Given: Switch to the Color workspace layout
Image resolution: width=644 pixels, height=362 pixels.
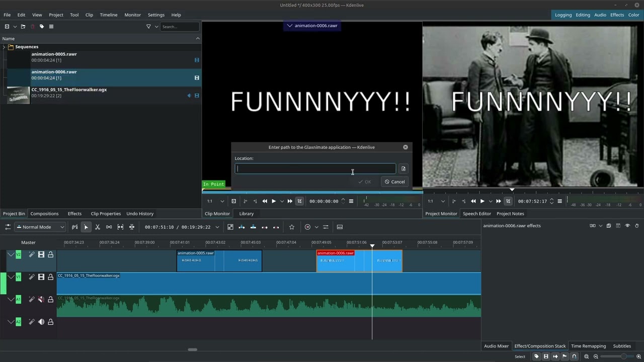Looking at the screenshot, I should pos(634,15).
